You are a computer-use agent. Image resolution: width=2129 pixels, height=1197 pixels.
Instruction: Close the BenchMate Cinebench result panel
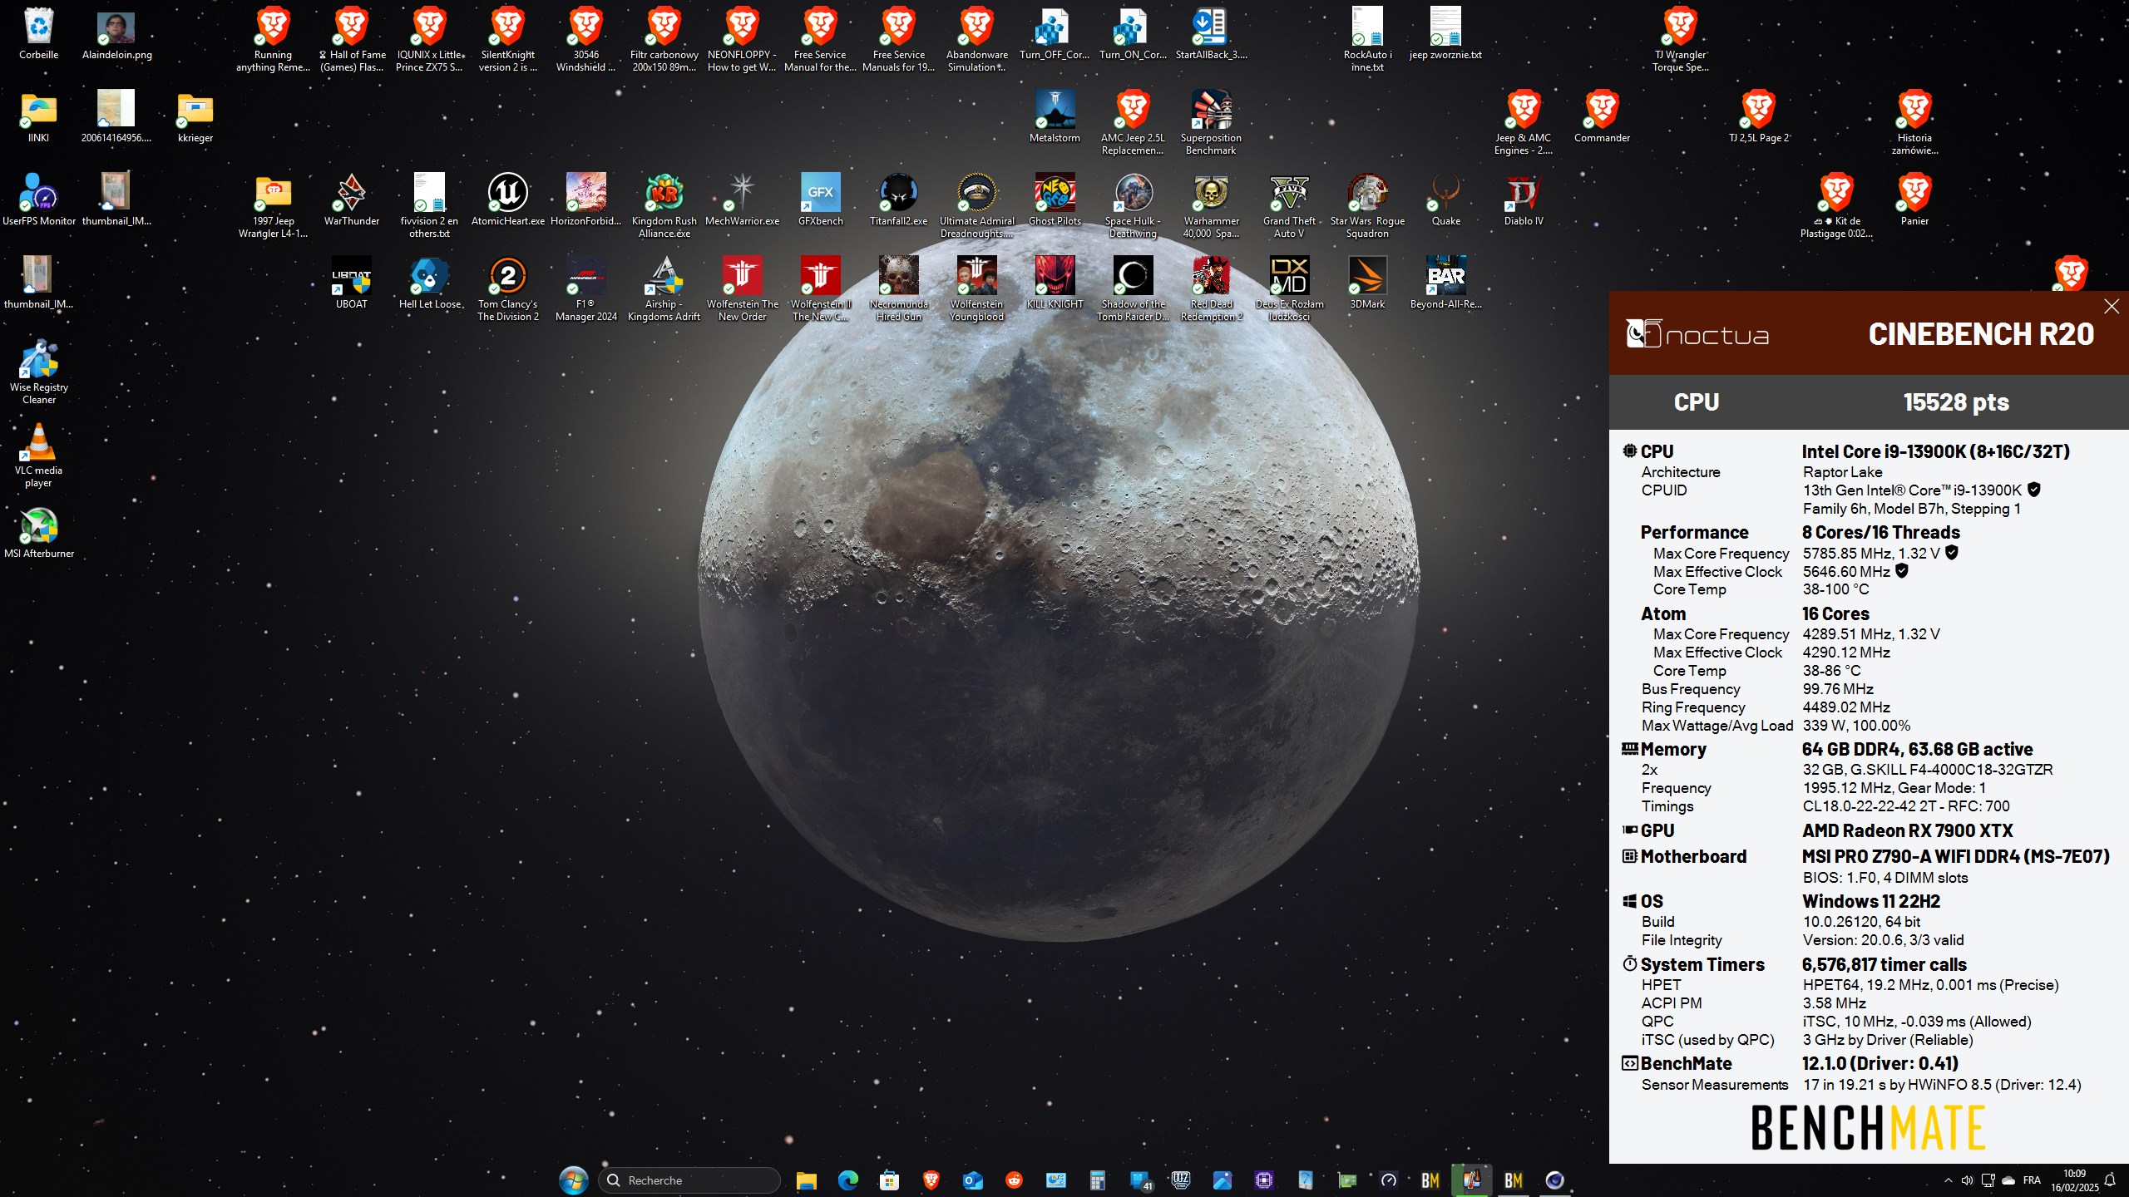[x=2112, y=307]
